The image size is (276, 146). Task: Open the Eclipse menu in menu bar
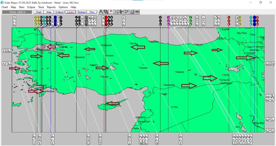pos(31,7)
